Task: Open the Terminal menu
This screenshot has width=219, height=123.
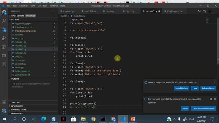Action: (54, 6)
